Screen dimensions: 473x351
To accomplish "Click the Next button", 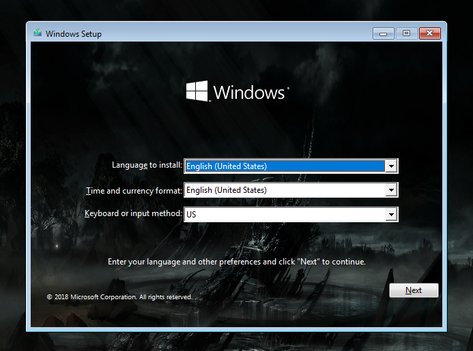I will pyautogui.click(x=414, y=290).
